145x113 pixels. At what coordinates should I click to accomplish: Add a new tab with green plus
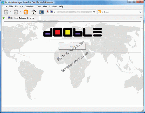[x=3, y=18]
